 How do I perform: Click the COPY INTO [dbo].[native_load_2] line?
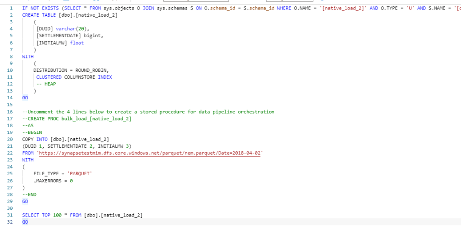[x=65, y=139]
